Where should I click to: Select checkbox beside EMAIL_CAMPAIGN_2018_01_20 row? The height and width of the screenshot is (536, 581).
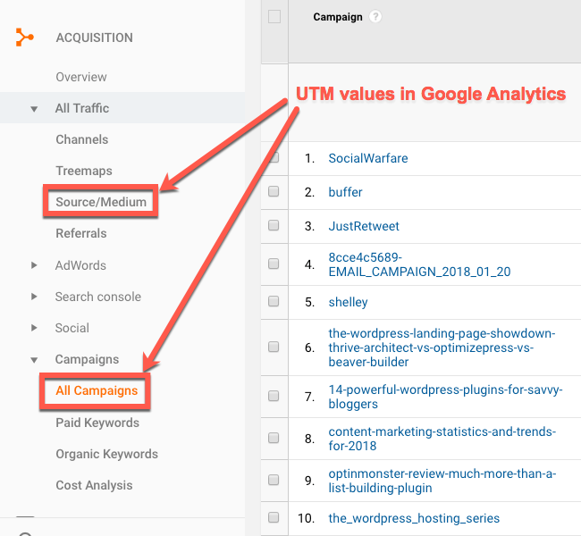(x=274, y=264)
